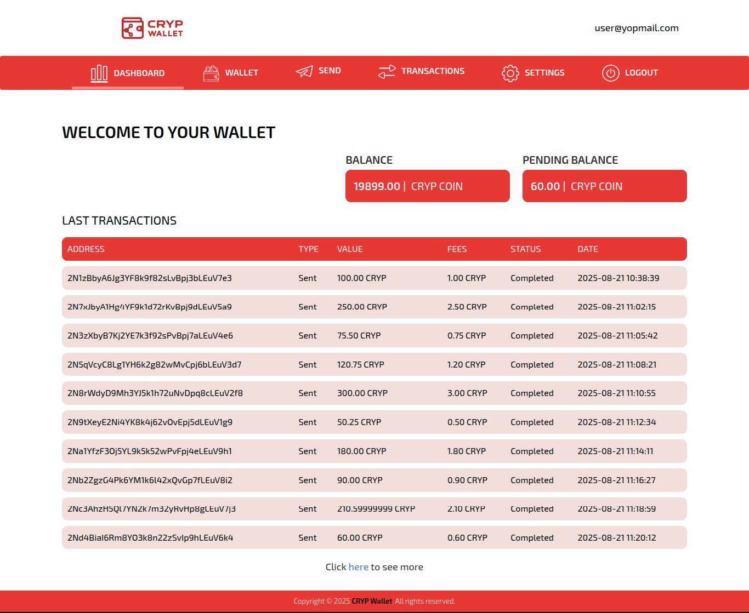Click the Send paper plane icon
The width and height of the screenshot is (749, 613).
point(304,71)
